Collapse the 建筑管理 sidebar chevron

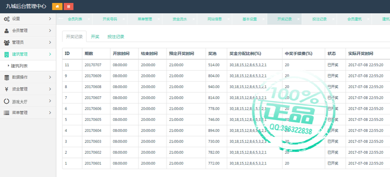50,54
